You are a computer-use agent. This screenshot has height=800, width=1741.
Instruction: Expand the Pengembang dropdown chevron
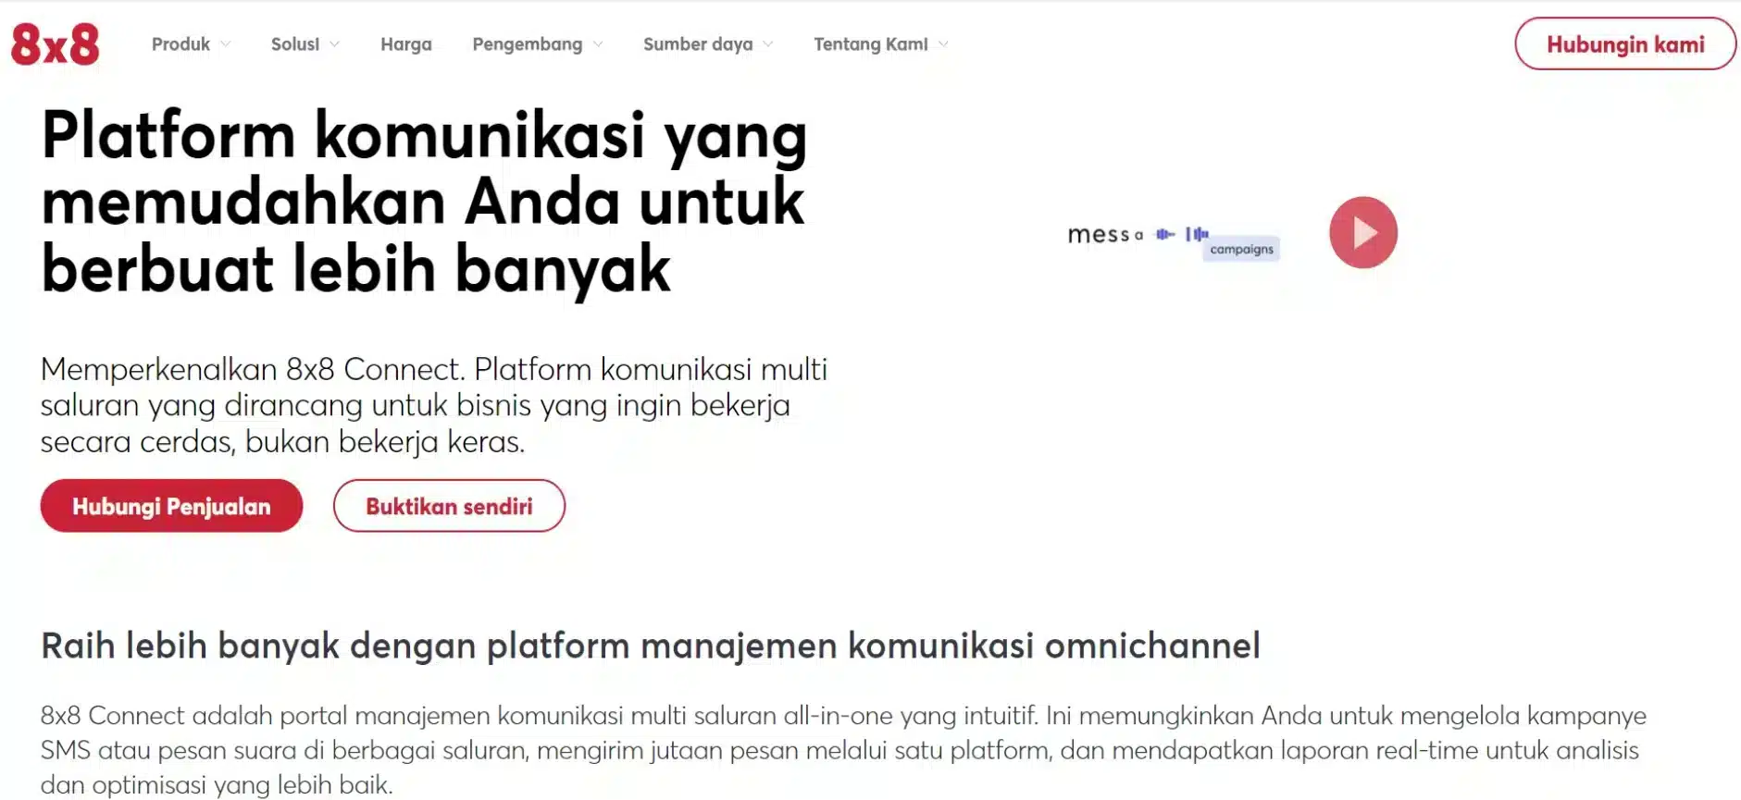pyautogui.click(x=598, y=44)
